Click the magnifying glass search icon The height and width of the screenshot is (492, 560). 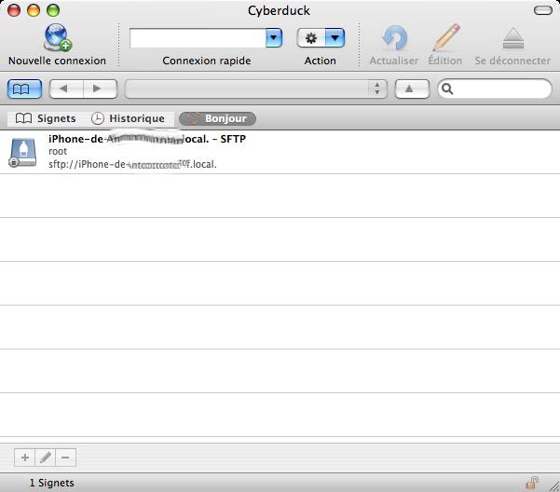click(x=447, y=89)
